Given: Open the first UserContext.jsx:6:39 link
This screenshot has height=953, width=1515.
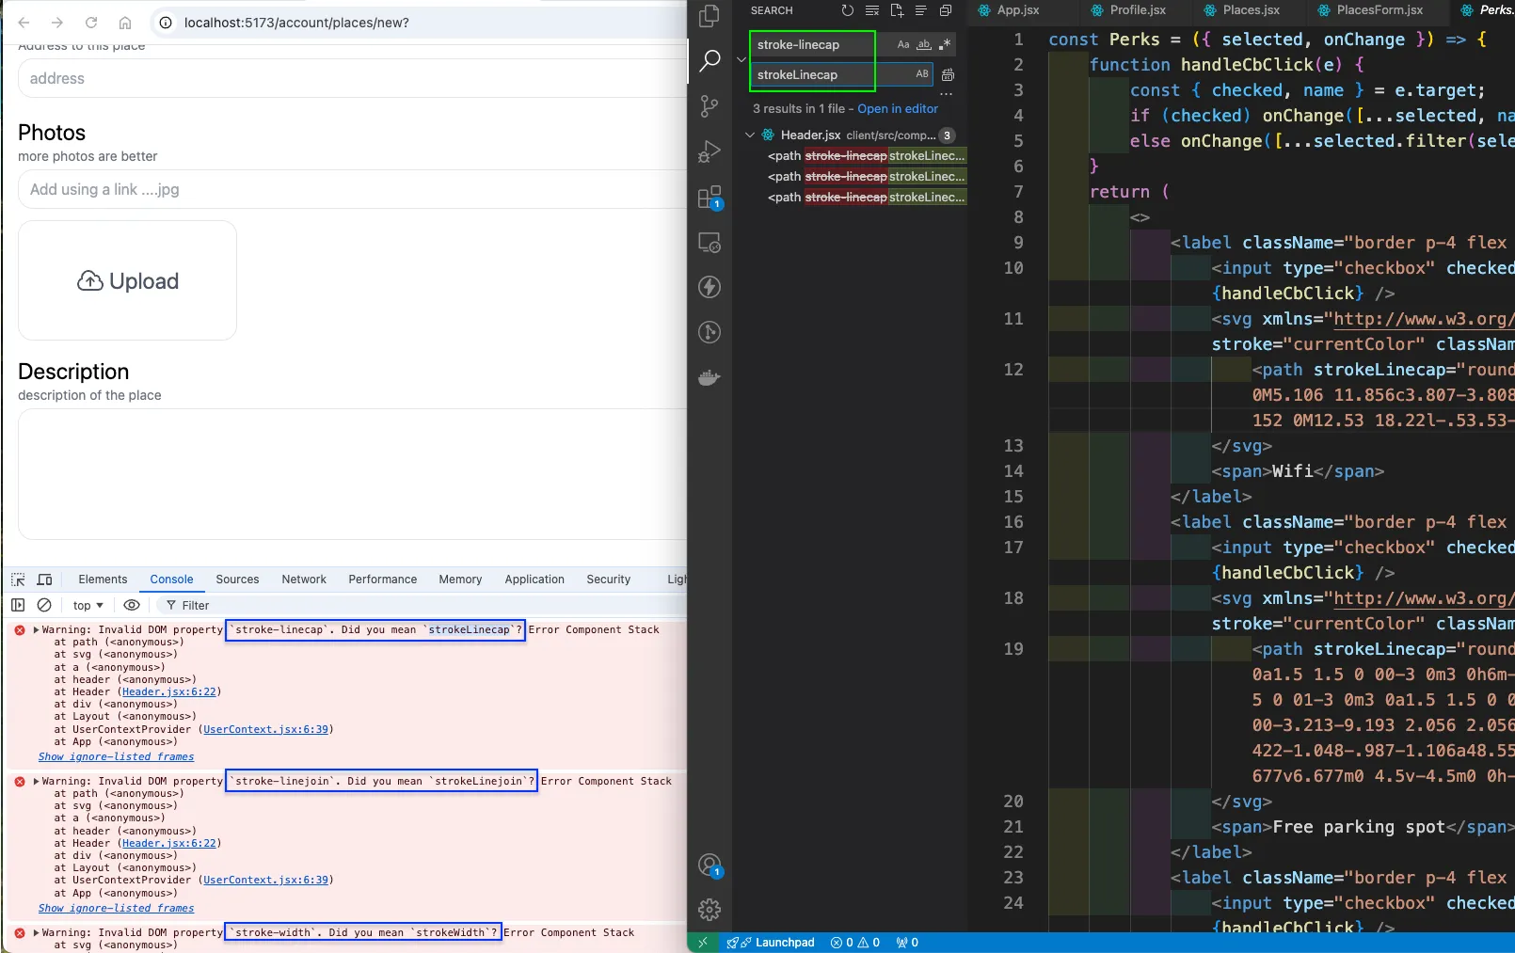Looking at the screenshot, I should 266,730.
